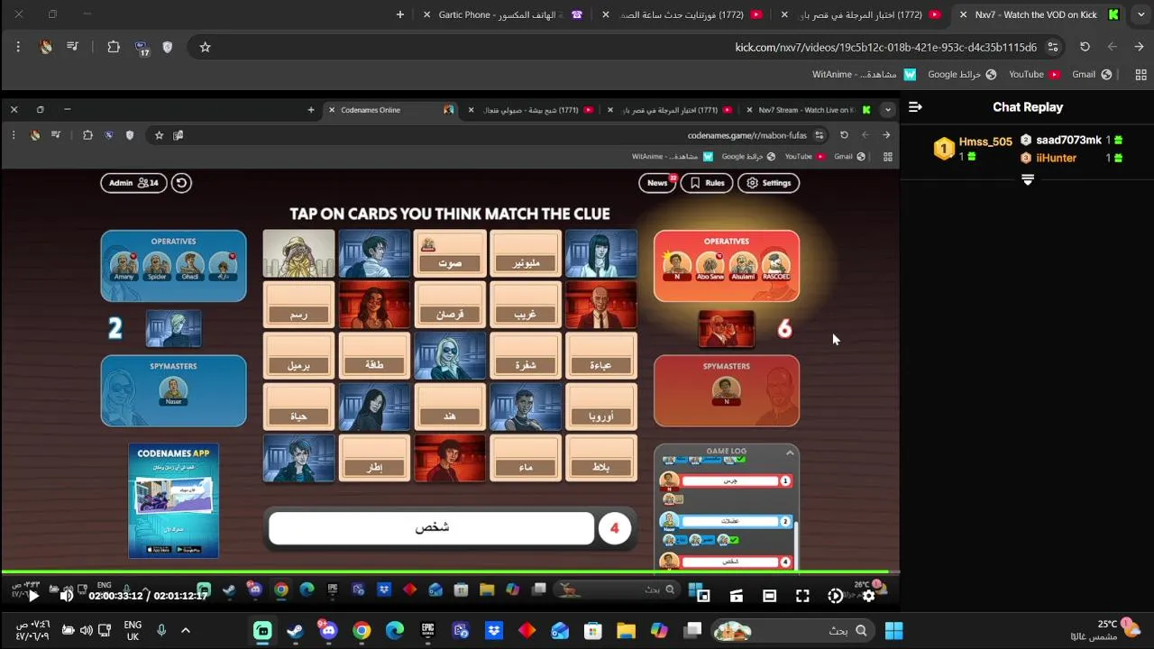Tap the أوروبا word card
The height and width of the screenshot is (649, 1154).
click(x=601, y=407)
